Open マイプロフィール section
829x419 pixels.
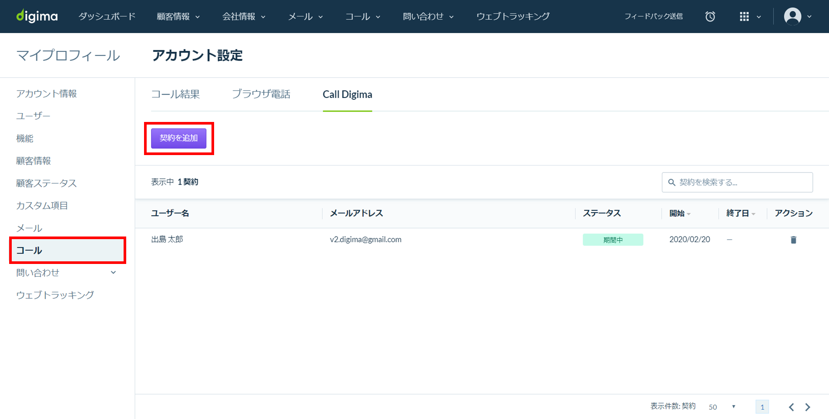coord(68,55)
